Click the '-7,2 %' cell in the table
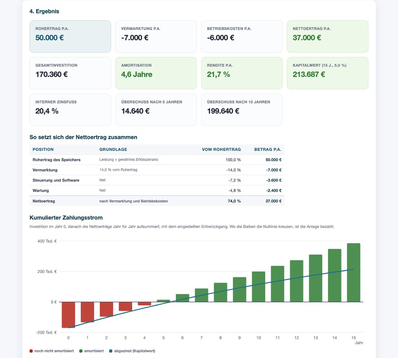The image size is (398, 358). 235,180
